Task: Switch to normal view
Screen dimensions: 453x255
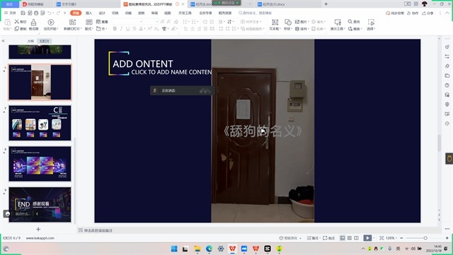Action: [x=343, y=238]
